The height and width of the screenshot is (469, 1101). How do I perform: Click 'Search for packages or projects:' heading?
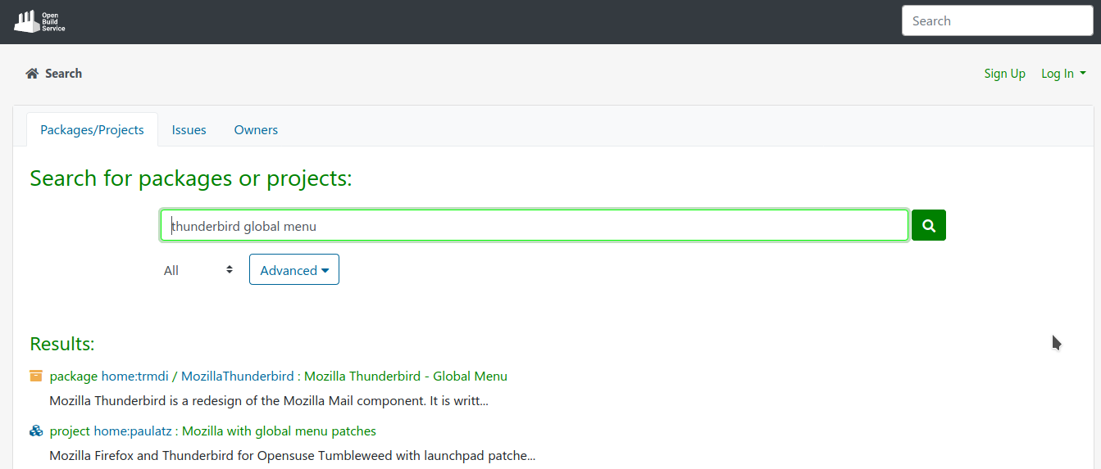tap(191, 178)
